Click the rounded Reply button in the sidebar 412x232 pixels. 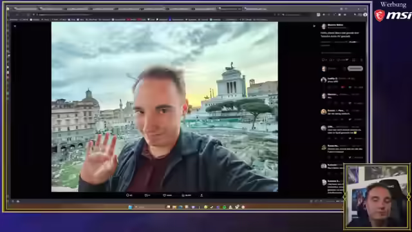[x=355, y=69]
